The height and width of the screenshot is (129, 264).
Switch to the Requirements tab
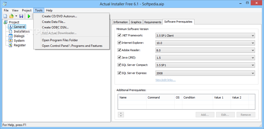153,22
